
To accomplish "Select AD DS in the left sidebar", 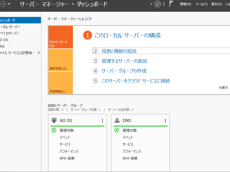I will [20, 40].
